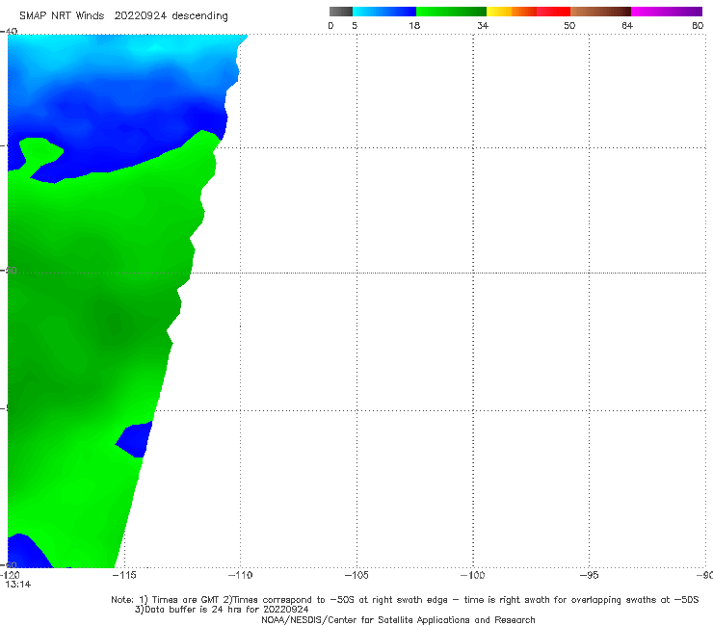Screen dimensions: 713x626
Task: Click the gray 0–5 segment of the color bar
Action: (x=341, y=12)
